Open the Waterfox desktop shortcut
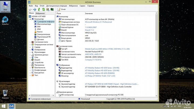 coord(5,21)
